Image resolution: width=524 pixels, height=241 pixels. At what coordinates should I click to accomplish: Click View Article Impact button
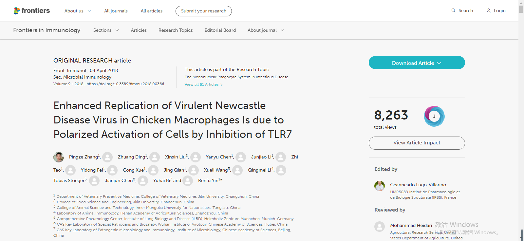pyautogui.click(x=417, y=143)
